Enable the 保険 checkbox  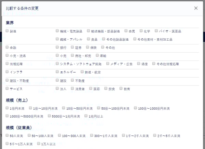(87, 47)
